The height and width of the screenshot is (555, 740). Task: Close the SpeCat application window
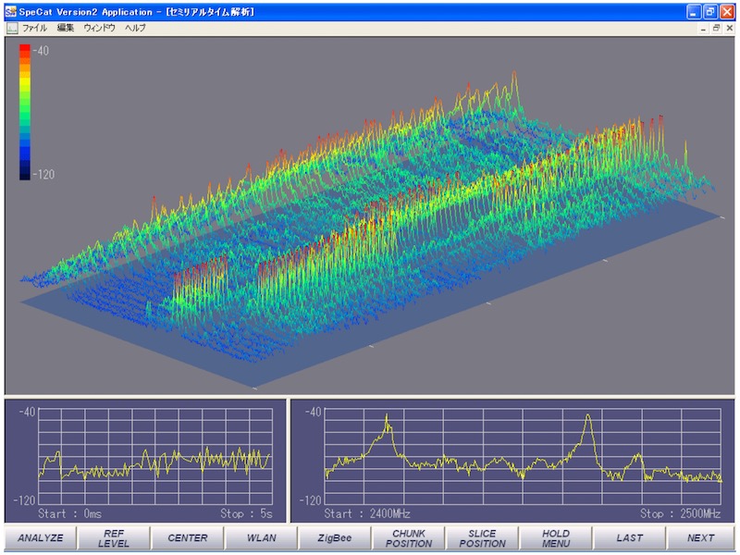tap(727, 12)
